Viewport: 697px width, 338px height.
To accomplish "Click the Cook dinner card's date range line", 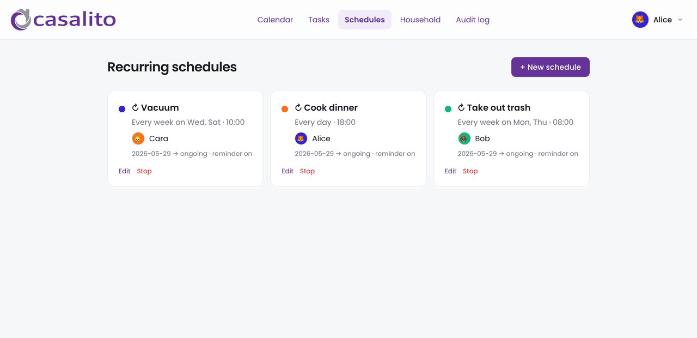I will 355,154.
